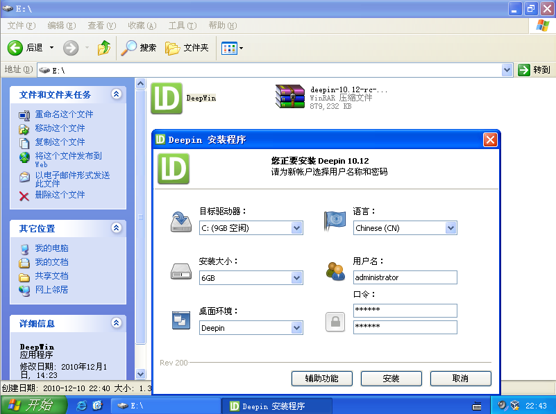Image resolution: width=556 pixels, height=414 pixels.
Task: Open the 收藏(A) menu
Action: point(142,26)
